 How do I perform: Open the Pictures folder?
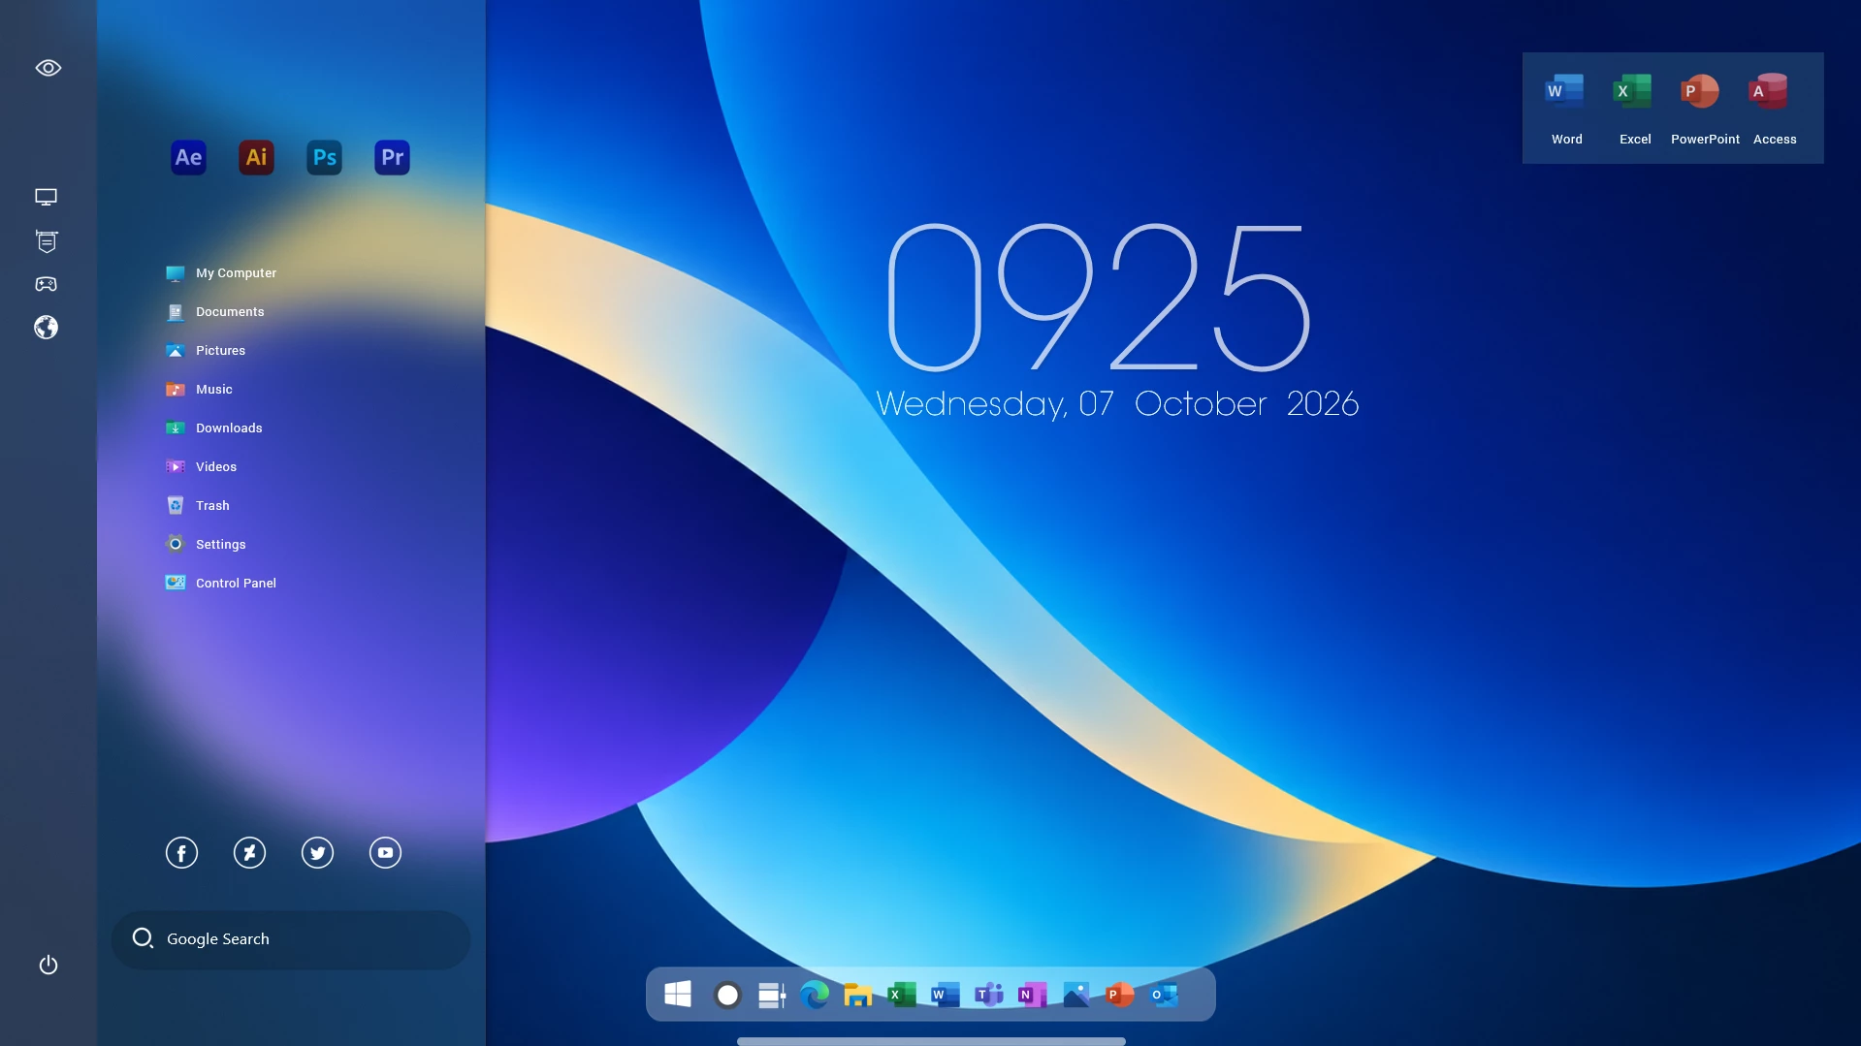(206, 351)
